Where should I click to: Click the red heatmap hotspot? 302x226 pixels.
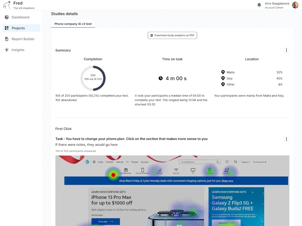113,175
